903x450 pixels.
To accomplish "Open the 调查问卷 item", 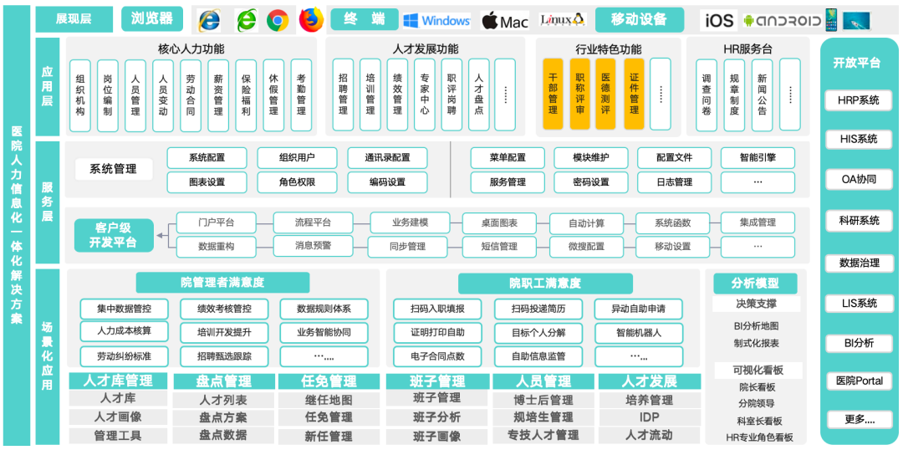I will click(707, 95).
